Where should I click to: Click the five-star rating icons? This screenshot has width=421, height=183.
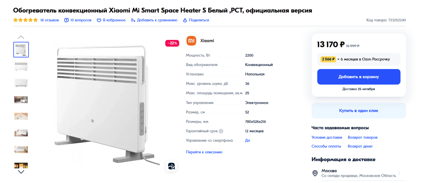[x=26, y=20]
